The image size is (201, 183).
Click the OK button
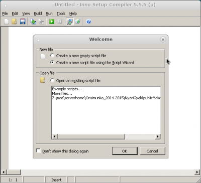(125, 151)
